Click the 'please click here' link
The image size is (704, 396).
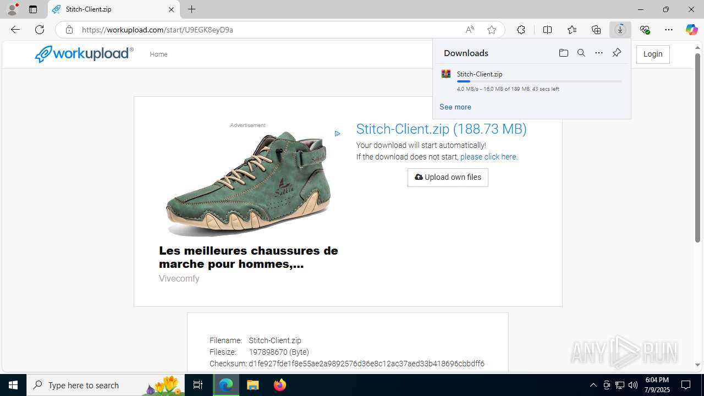click(x=488, y=157)
